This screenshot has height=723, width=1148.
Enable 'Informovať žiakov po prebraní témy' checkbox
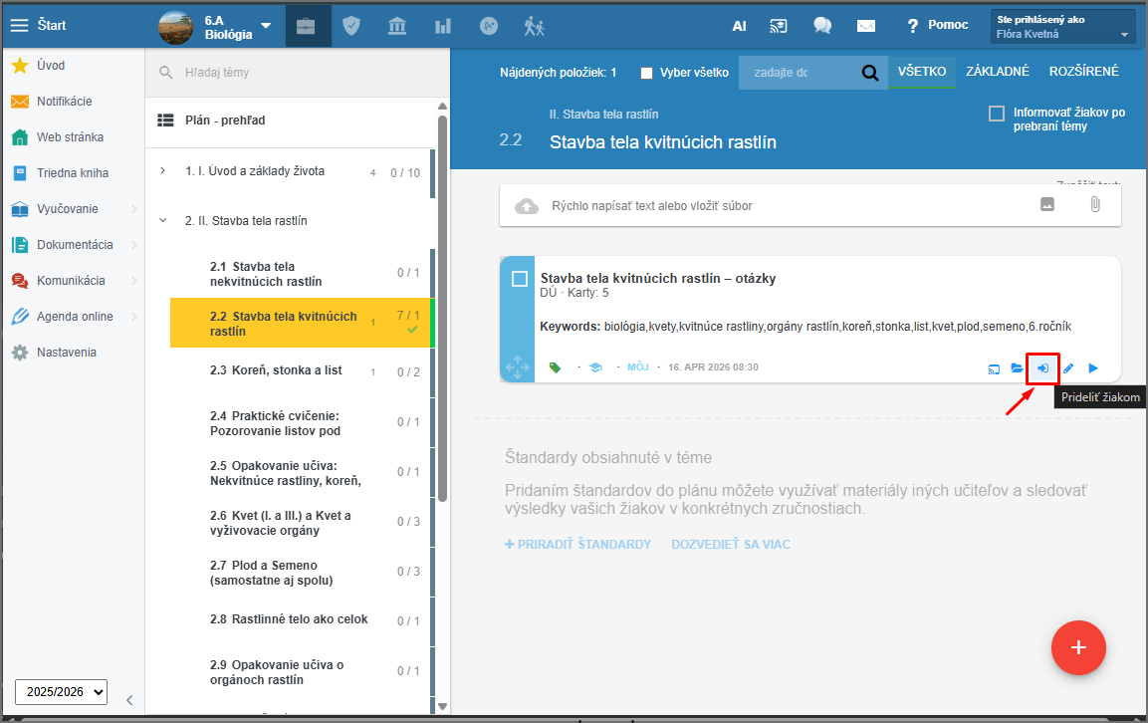[x=996, y=114]
